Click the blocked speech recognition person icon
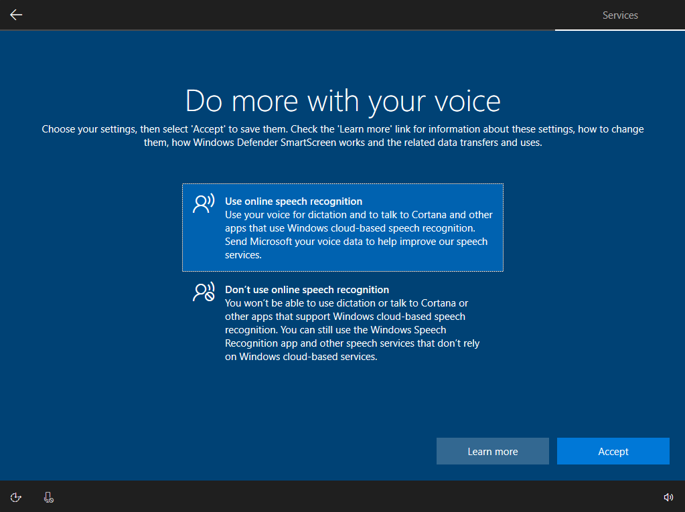This screenshot has width=685, height=512. [x=204, y=292]
